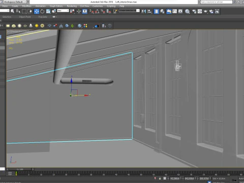Toggle Keyboard Shortcut Override
The image size is (244, 183).
point(85,11)
